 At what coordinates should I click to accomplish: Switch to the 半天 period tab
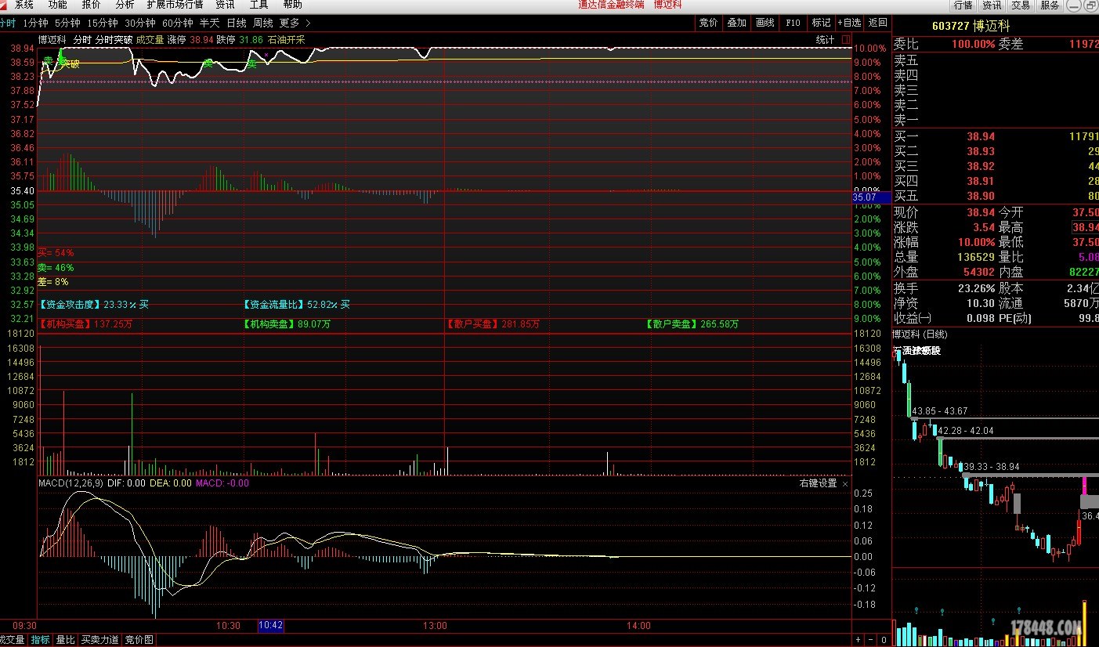[x=209, y=23]
